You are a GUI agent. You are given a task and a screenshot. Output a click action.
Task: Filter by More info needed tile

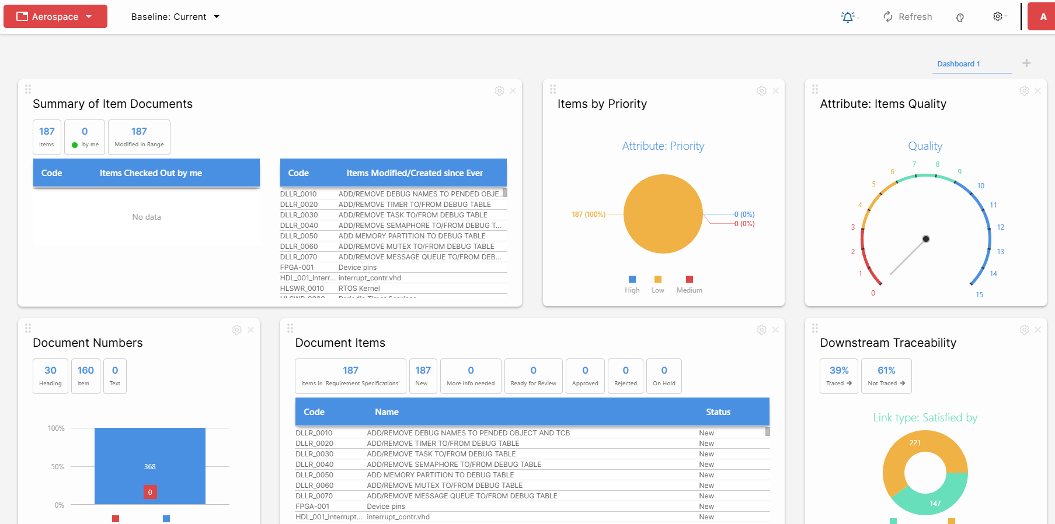pos(471,376)
